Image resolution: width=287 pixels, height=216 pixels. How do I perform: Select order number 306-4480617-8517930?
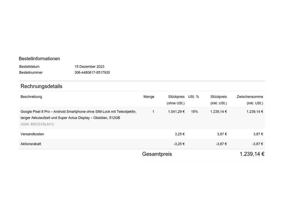(x=92, y=73)
